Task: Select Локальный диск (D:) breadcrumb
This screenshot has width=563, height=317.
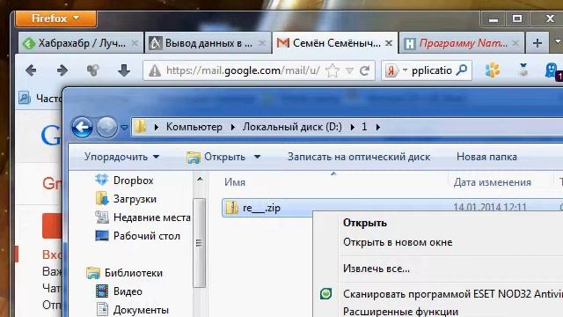Action: tap(292, 127)
